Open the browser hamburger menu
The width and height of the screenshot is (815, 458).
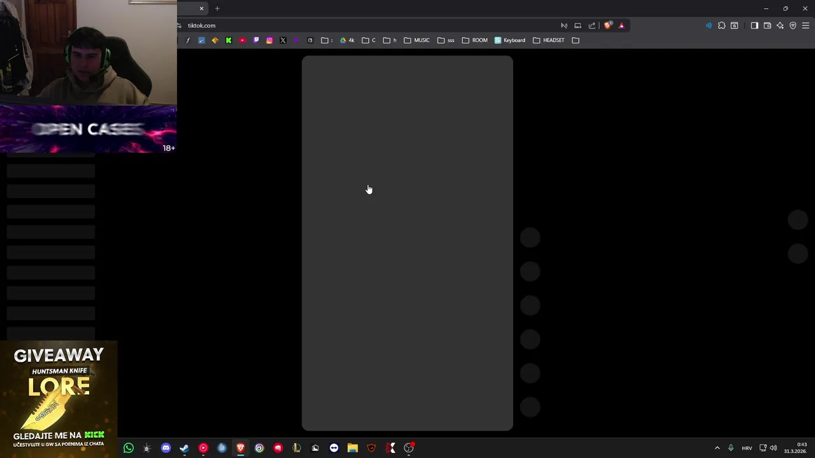(805, 25)
